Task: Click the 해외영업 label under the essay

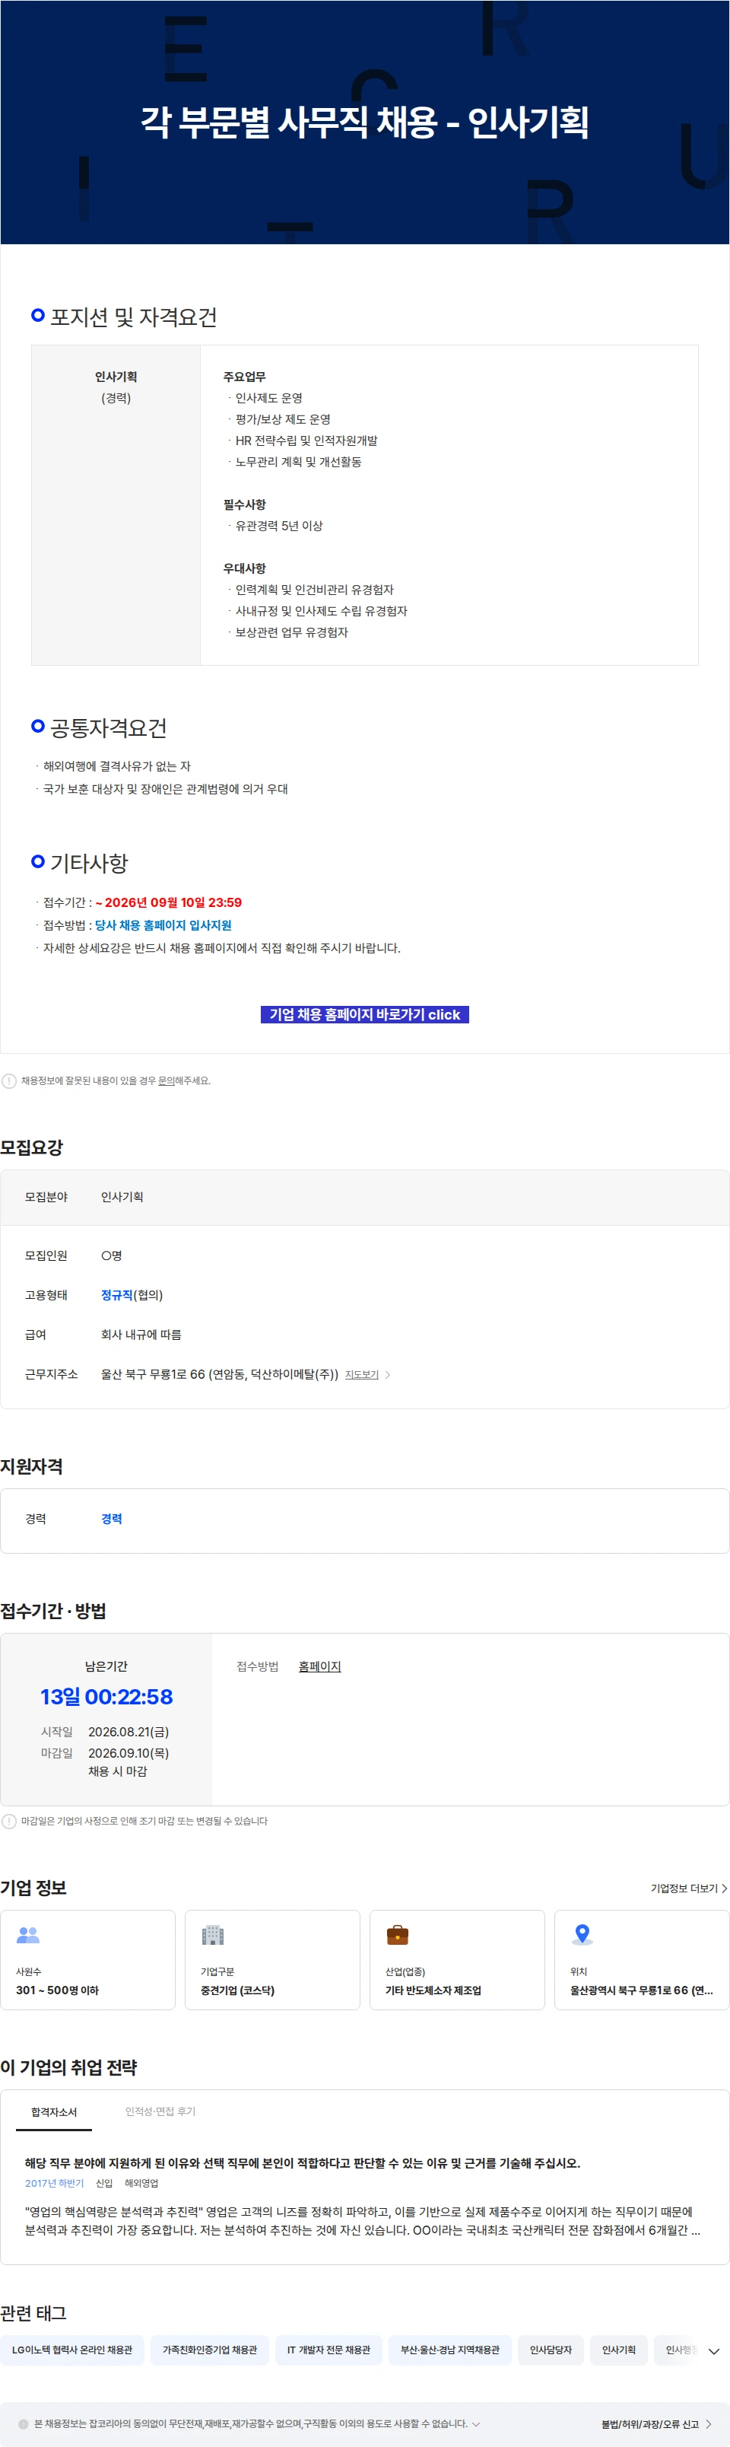Action: coord(141,2183)
